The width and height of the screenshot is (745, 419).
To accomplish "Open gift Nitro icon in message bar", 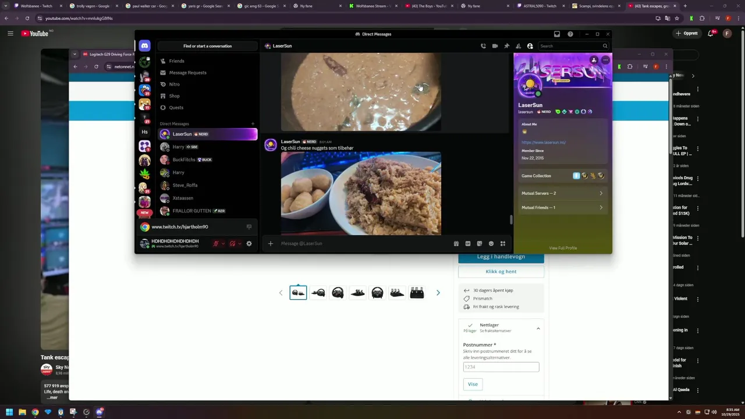I will click(456, 243).
